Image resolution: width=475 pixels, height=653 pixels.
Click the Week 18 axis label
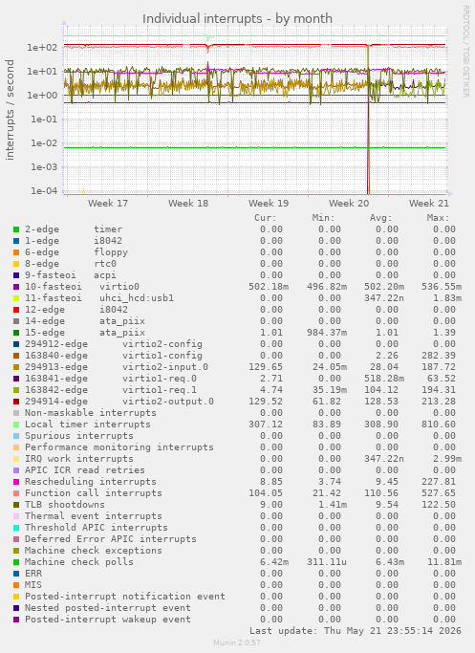click(188, 204)
